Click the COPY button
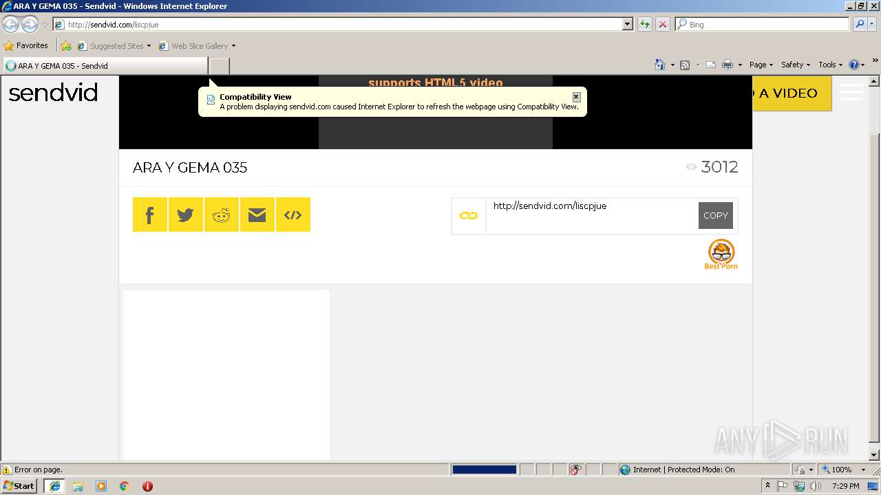The image size is (881, 495). 716,215
